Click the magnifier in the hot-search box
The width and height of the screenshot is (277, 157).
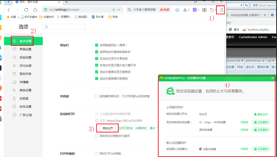click(129, 10)
